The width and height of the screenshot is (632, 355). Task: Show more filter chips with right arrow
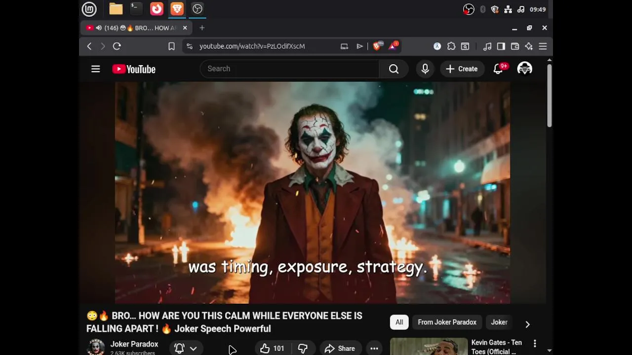527,324
